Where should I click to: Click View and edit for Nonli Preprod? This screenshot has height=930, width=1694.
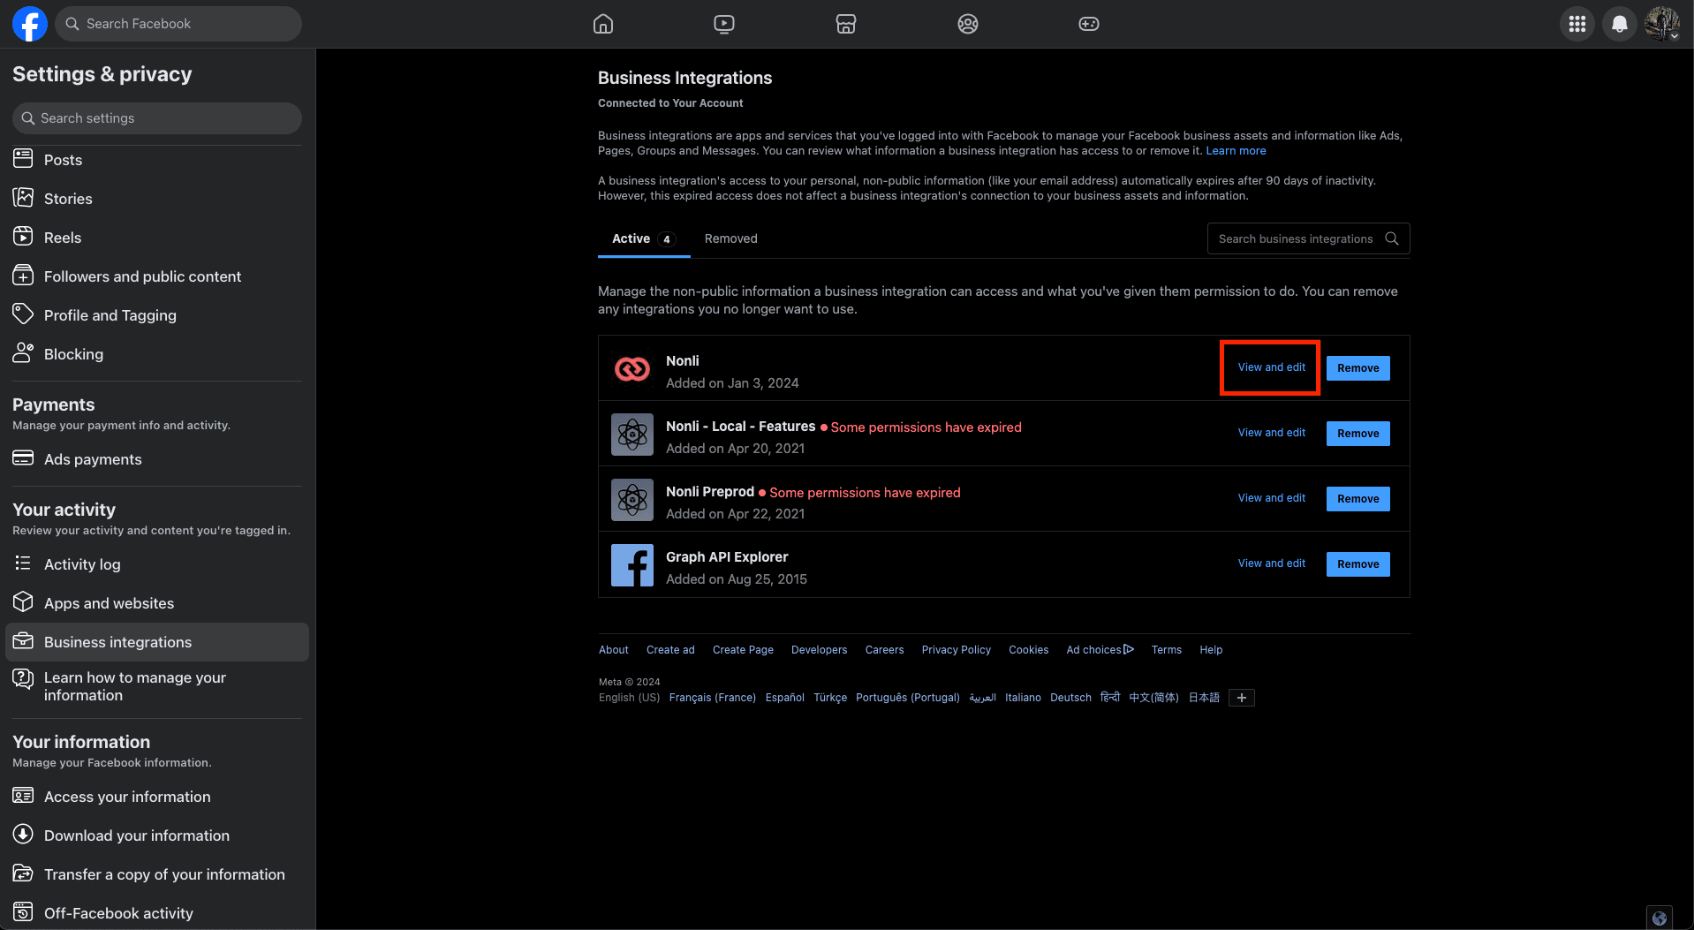click(x=1271, y=498)
